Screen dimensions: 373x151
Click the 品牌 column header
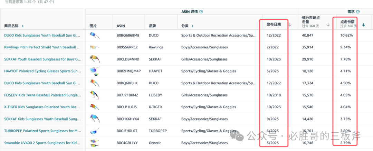pyautogui.click(x=152, y=26)
